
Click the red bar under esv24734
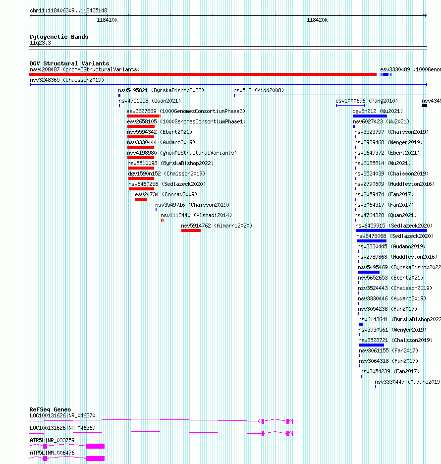click(x=141, y=199)
